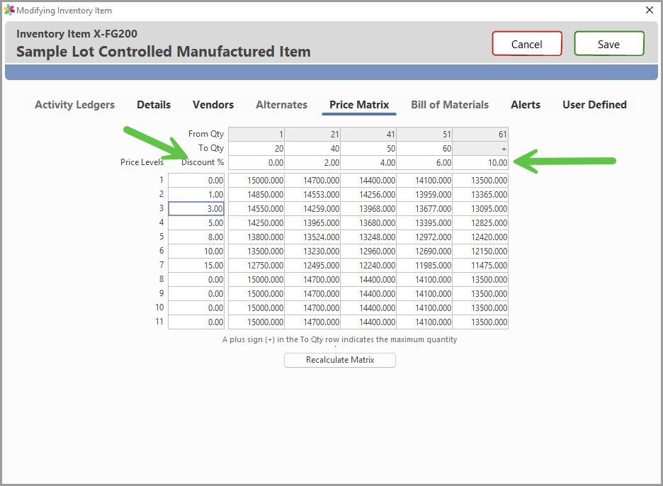Select price cell 14850.000

[256, 195]
